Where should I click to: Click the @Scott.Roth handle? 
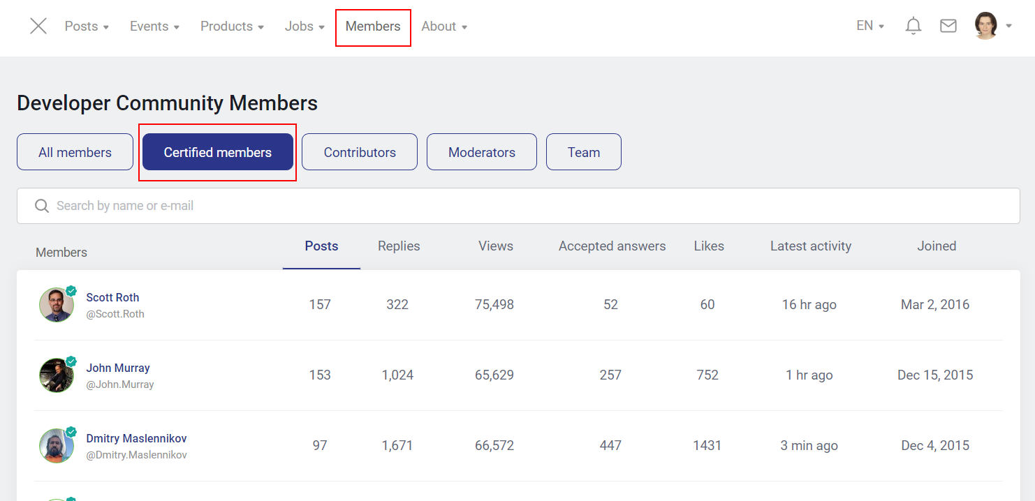tap(115, 314)
